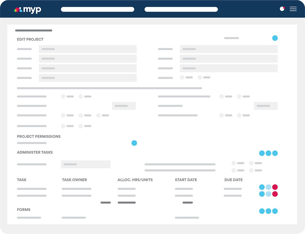The width and height of the screenshot is (305, 234).
Task: Click the input field beside the Administer Tasks label
Action: click(x=86, y=164)
